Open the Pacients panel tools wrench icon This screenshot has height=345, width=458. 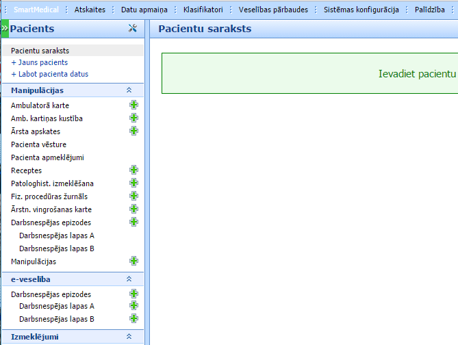click(133, 29)
